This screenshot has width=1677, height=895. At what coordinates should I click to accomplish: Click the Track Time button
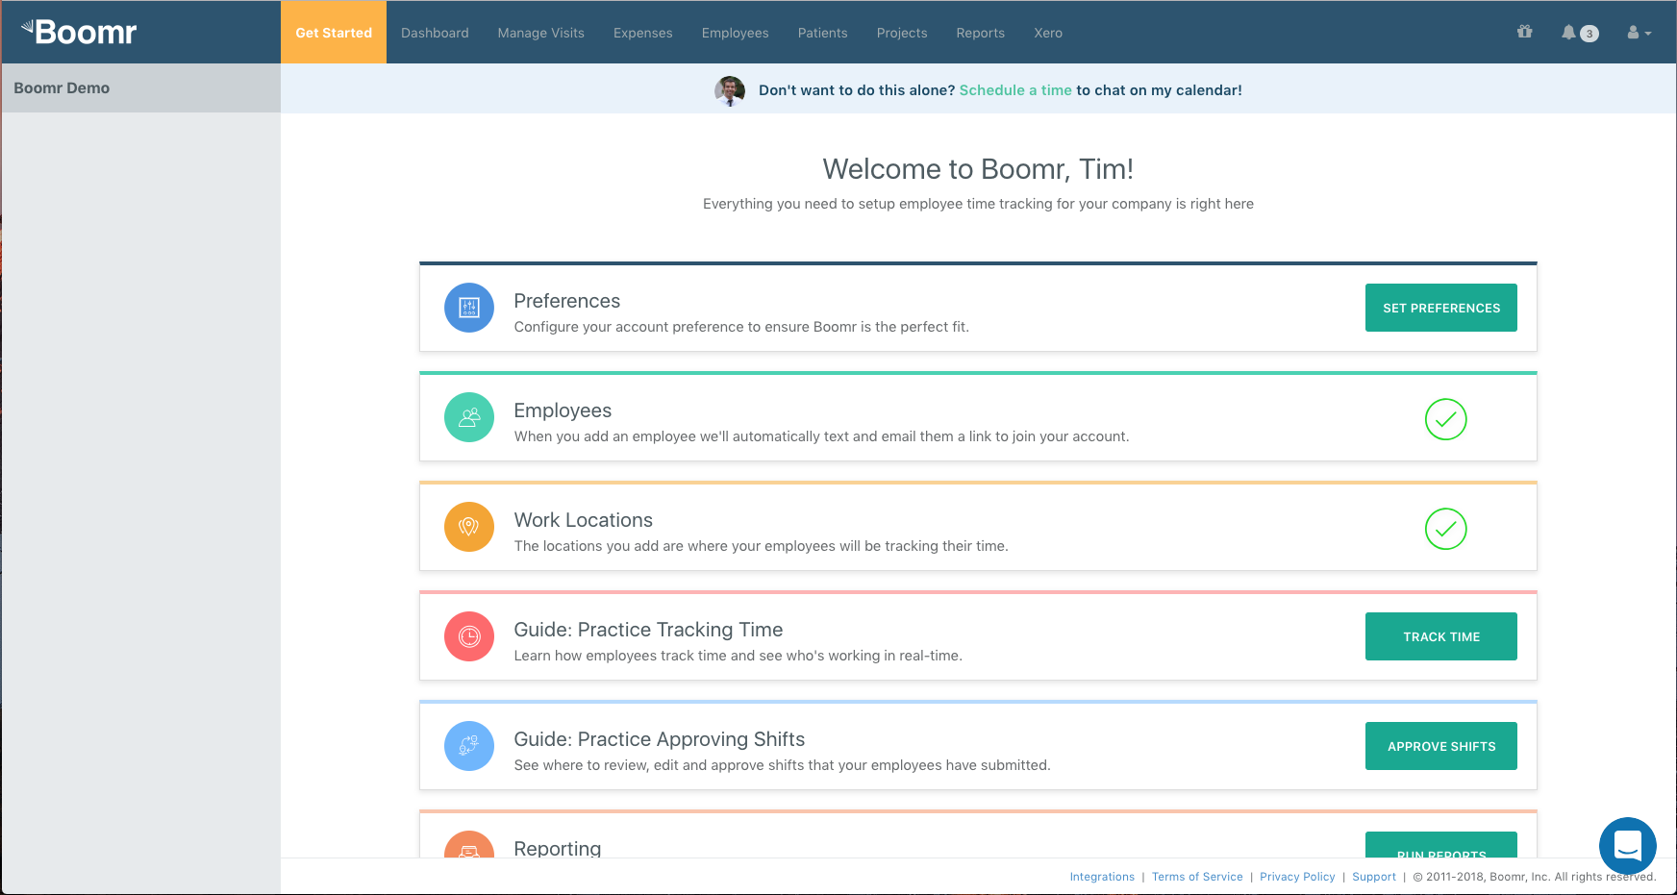coord(1441,636)
